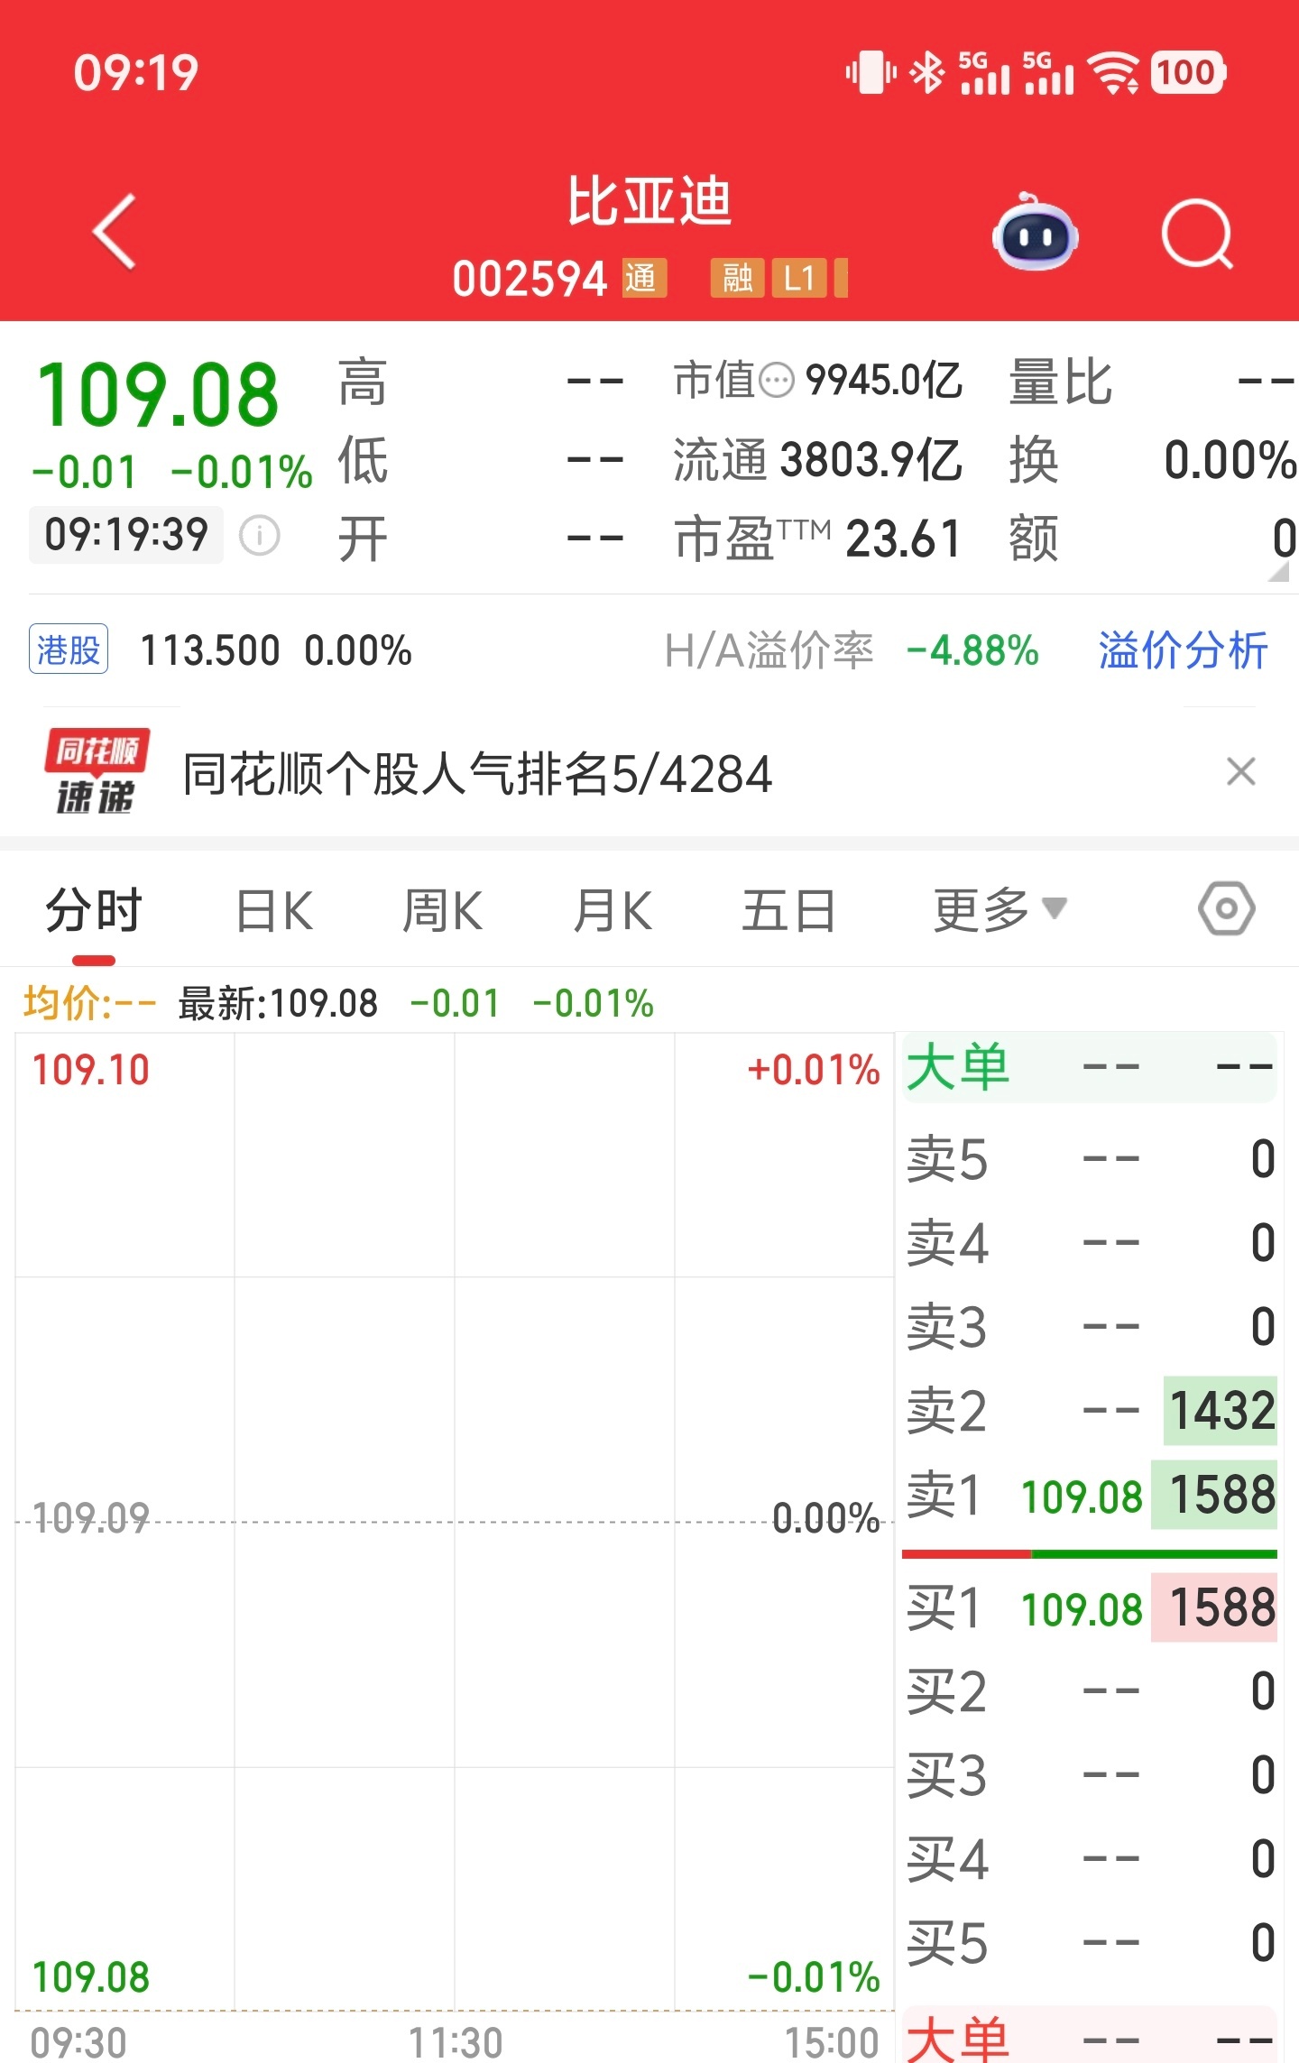Select the 卖4 order row
The height and width of the screenshot is (2063, 1299).
(1090, 1243)
